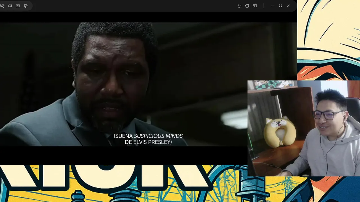Click the webcam overlay of the streamer

pyautogui.click(x=304, y=128)
